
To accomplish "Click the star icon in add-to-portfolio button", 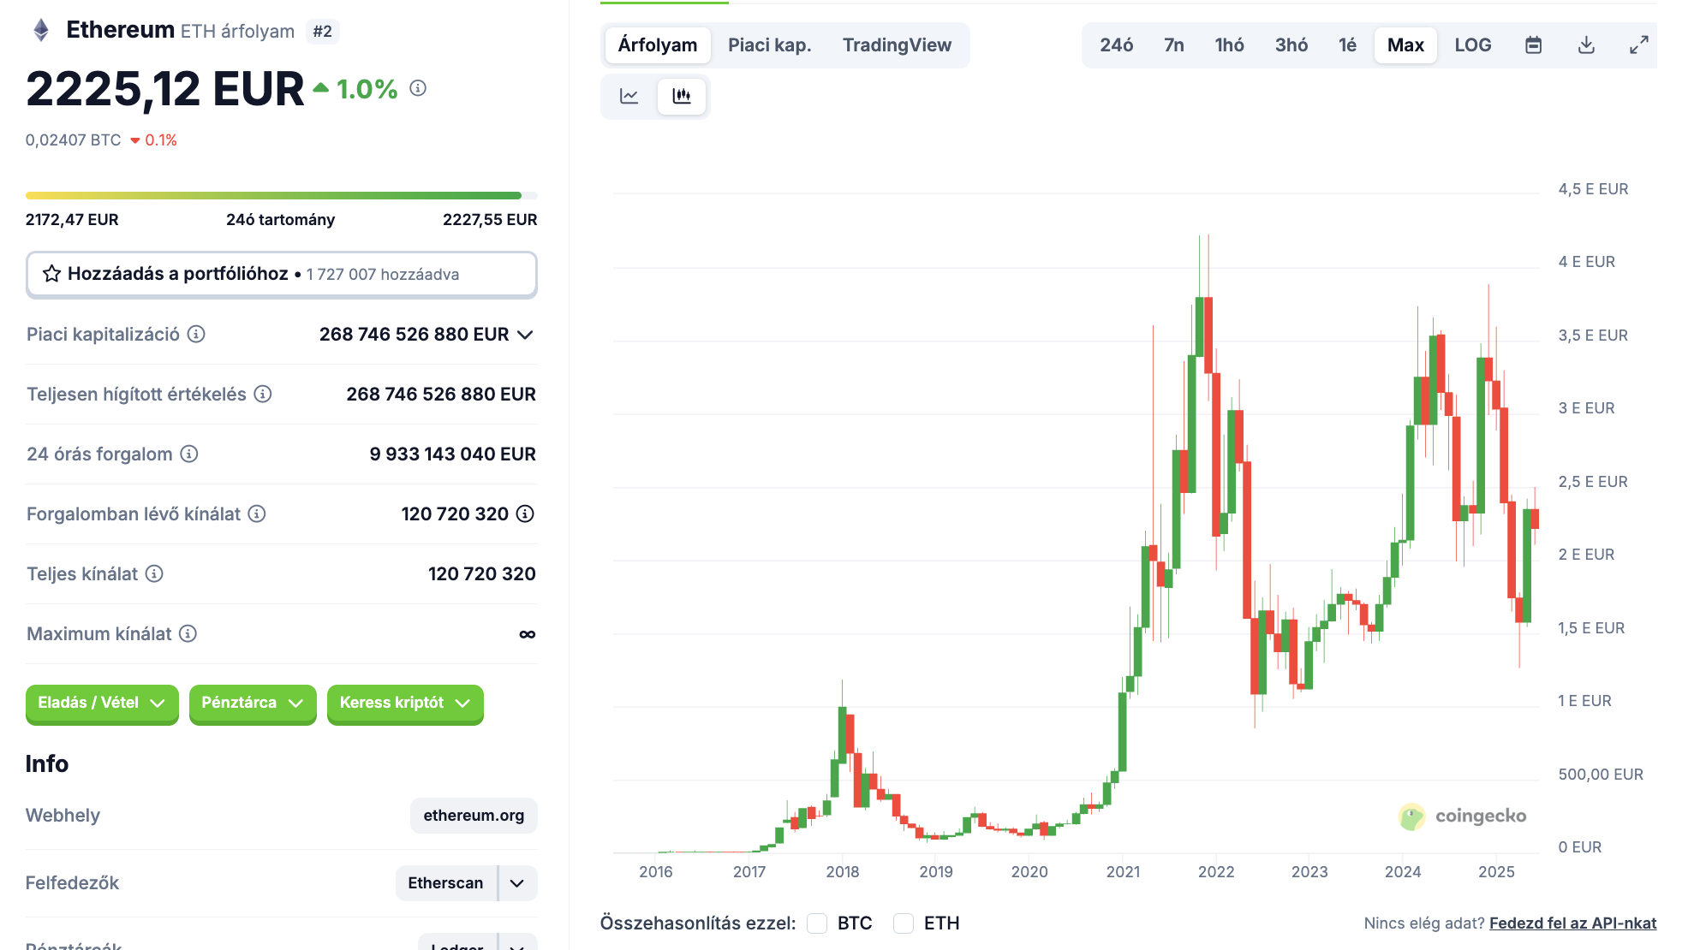I will tap(52, 274).
